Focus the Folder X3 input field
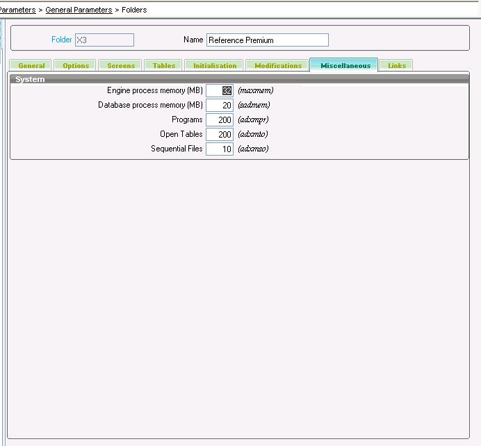 (x=104, y=40)
